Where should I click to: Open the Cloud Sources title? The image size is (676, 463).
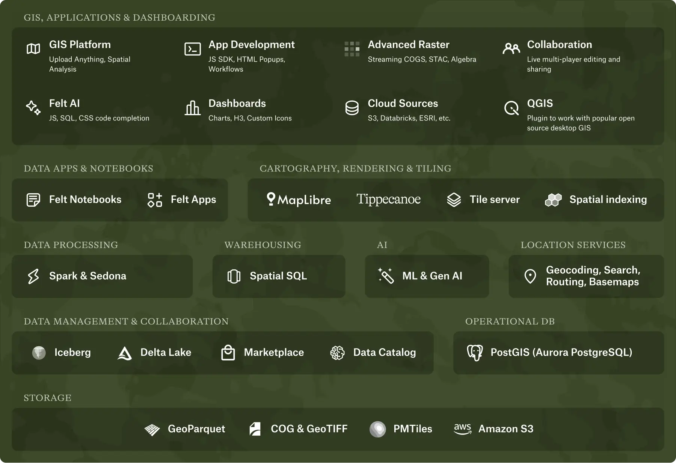[403, 104]
